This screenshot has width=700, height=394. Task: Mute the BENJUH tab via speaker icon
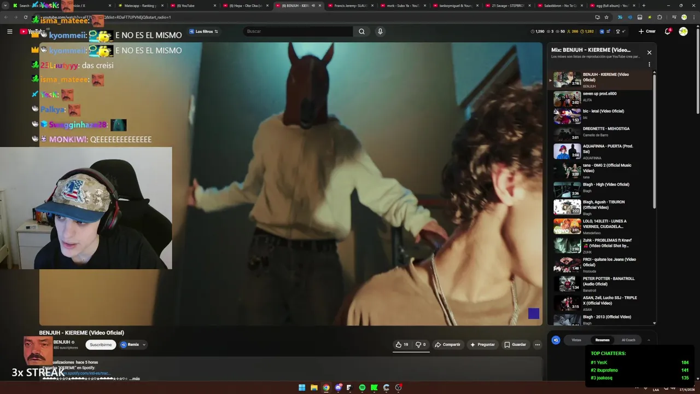point(313,5)
